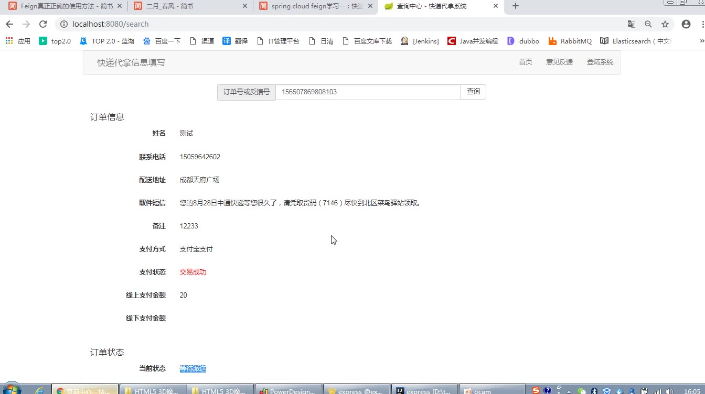Close the Feign真正正确的使用方法 tab
Screen dimensions: 705x394
click(120, 6)
